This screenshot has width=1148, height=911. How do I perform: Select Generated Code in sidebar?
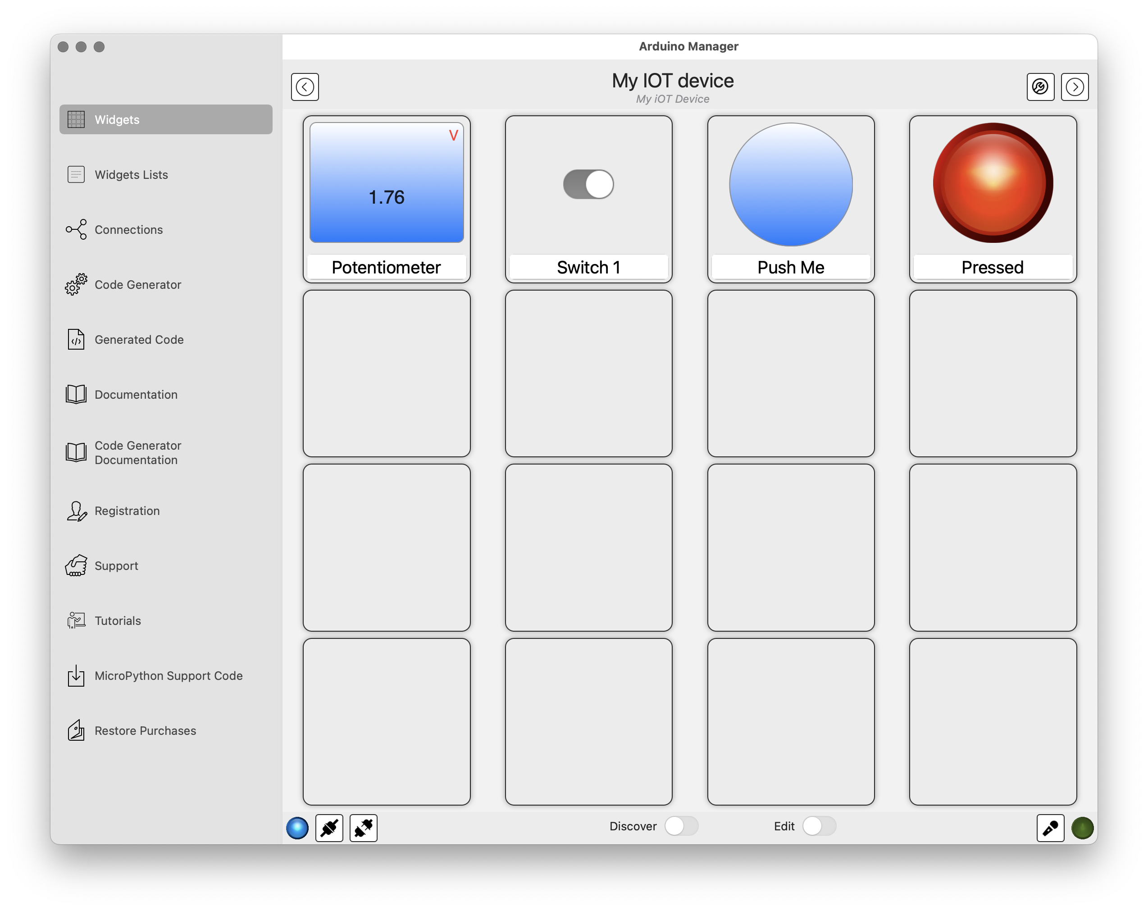pyautogui.click(x=138, y=340)
